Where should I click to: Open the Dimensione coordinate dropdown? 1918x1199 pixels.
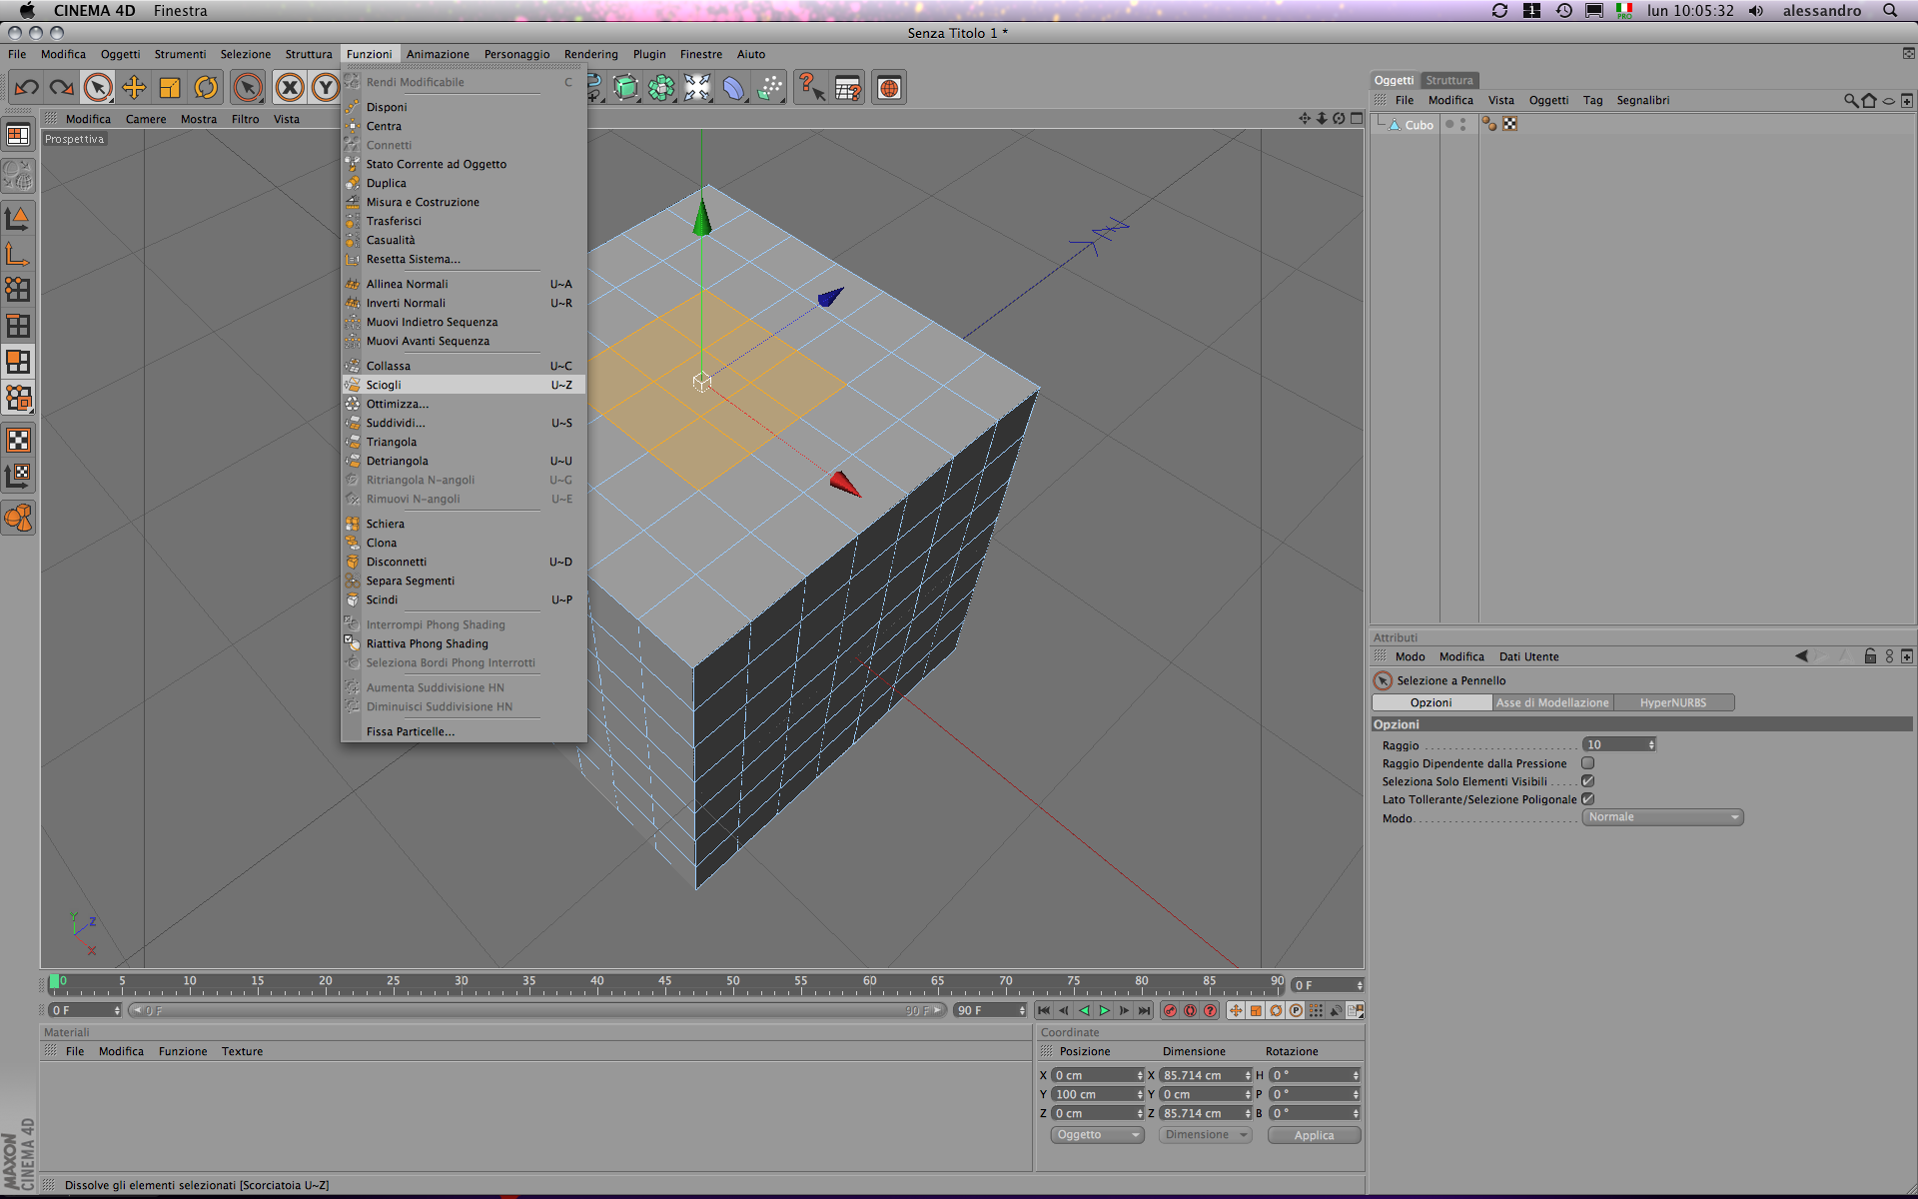[1205, 1135]
